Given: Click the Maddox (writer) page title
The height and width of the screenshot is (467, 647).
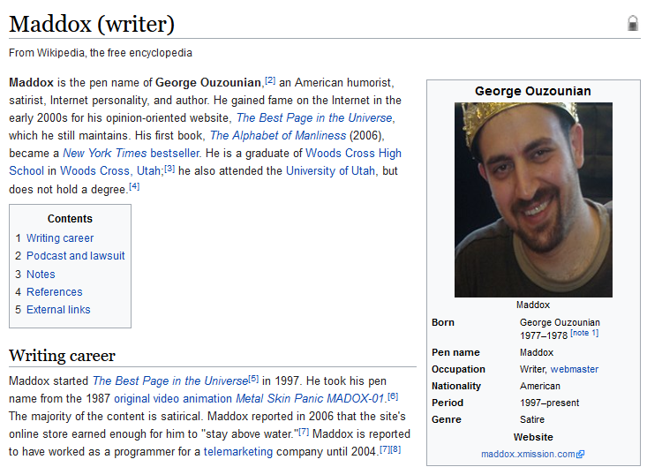Looking at the screenshot, I should click(92, 24).
